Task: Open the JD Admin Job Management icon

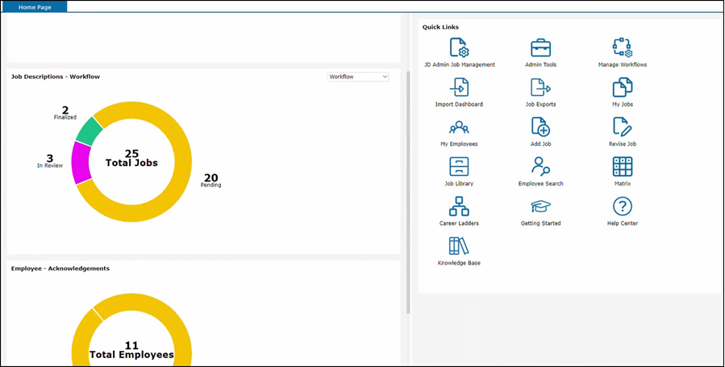Action: [459, 48]
